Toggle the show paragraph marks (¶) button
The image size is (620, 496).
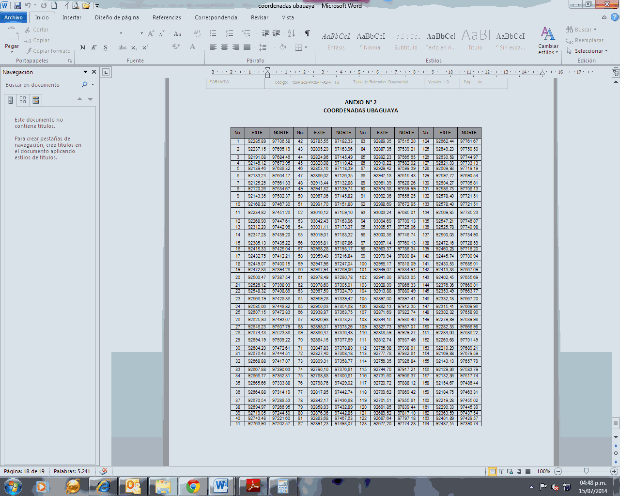coord(307,33)
